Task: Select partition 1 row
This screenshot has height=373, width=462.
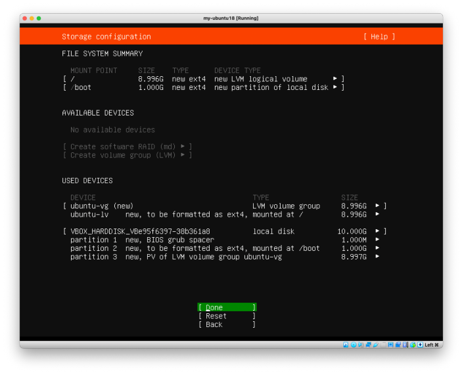Action: pyautogui.click(x=225, y=240)
